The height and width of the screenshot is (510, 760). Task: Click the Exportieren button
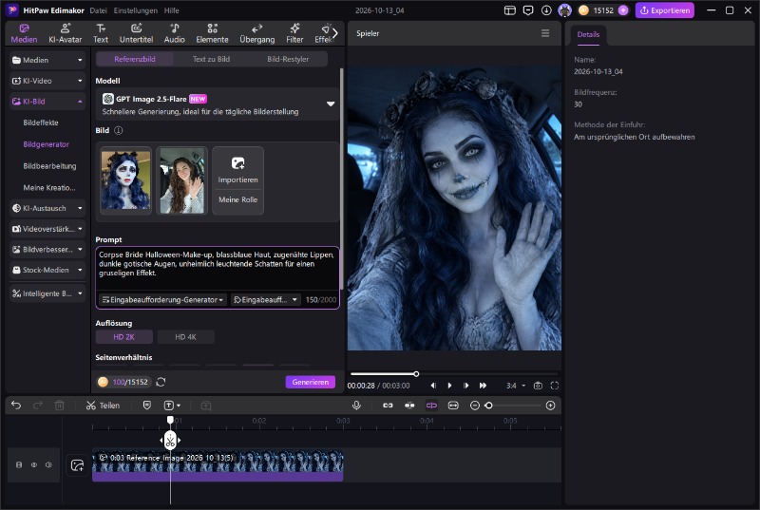click(664, 10)
